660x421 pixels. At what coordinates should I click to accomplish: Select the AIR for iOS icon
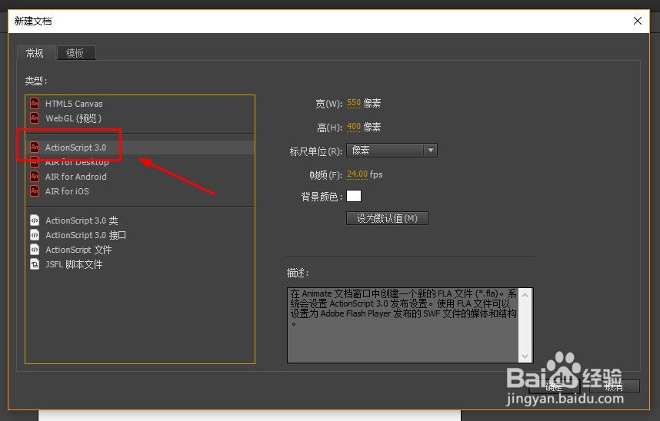click(x=35, y=191)
